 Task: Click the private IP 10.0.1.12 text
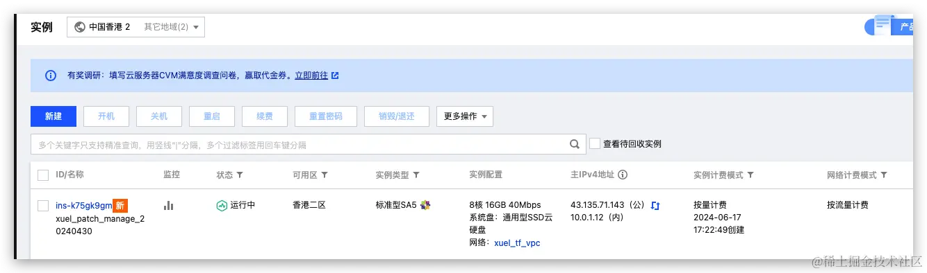(597, 218)
